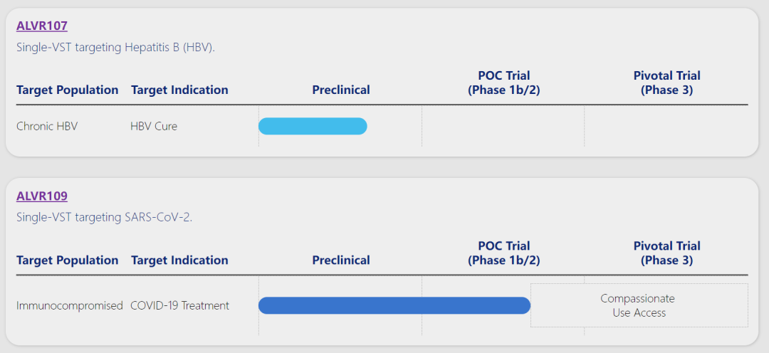Click the dark blue ALVR109 progress bar
The height and width of the screenshot is (353, 769).
394,305
